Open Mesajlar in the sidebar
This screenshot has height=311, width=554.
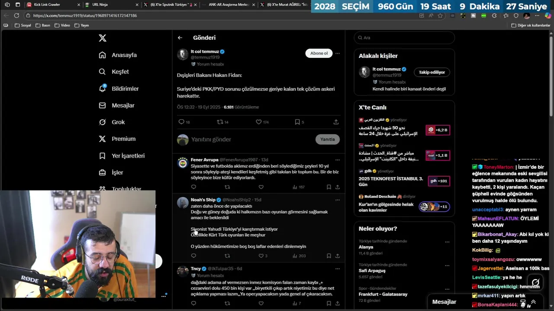coord(116,105)
